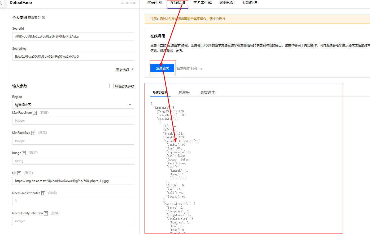Screen dimensions: 370x234
Task: Click help icon next to Image
Action: 24,153
